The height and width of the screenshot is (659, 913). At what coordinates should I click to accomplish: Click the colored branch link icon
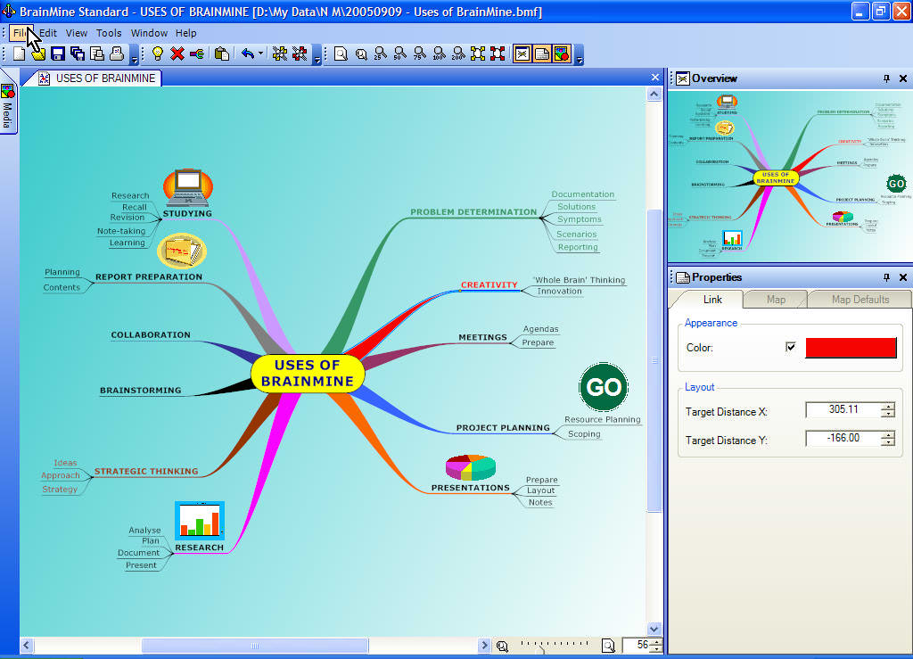click(197, 54)
